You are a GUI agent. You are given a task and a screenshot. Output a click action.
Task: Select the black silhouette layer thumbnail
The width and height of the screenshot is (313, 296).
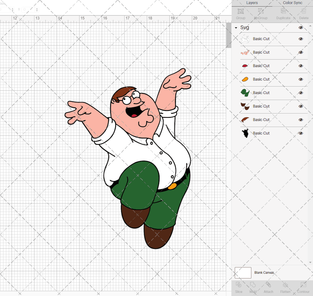coord(245,133)
